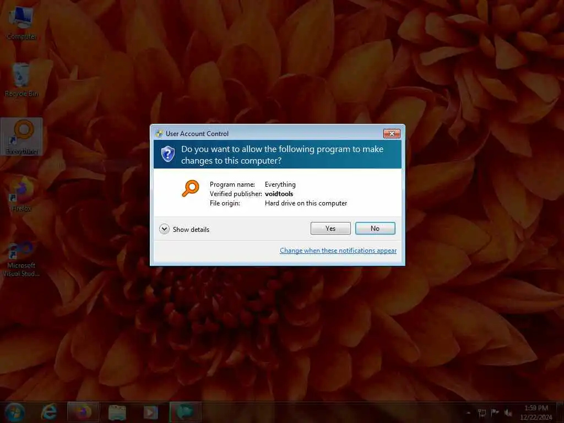Click the UAC question 'Do you want to allow' text
This screenshot has width=564, height=423.
[x=282, y=155]
